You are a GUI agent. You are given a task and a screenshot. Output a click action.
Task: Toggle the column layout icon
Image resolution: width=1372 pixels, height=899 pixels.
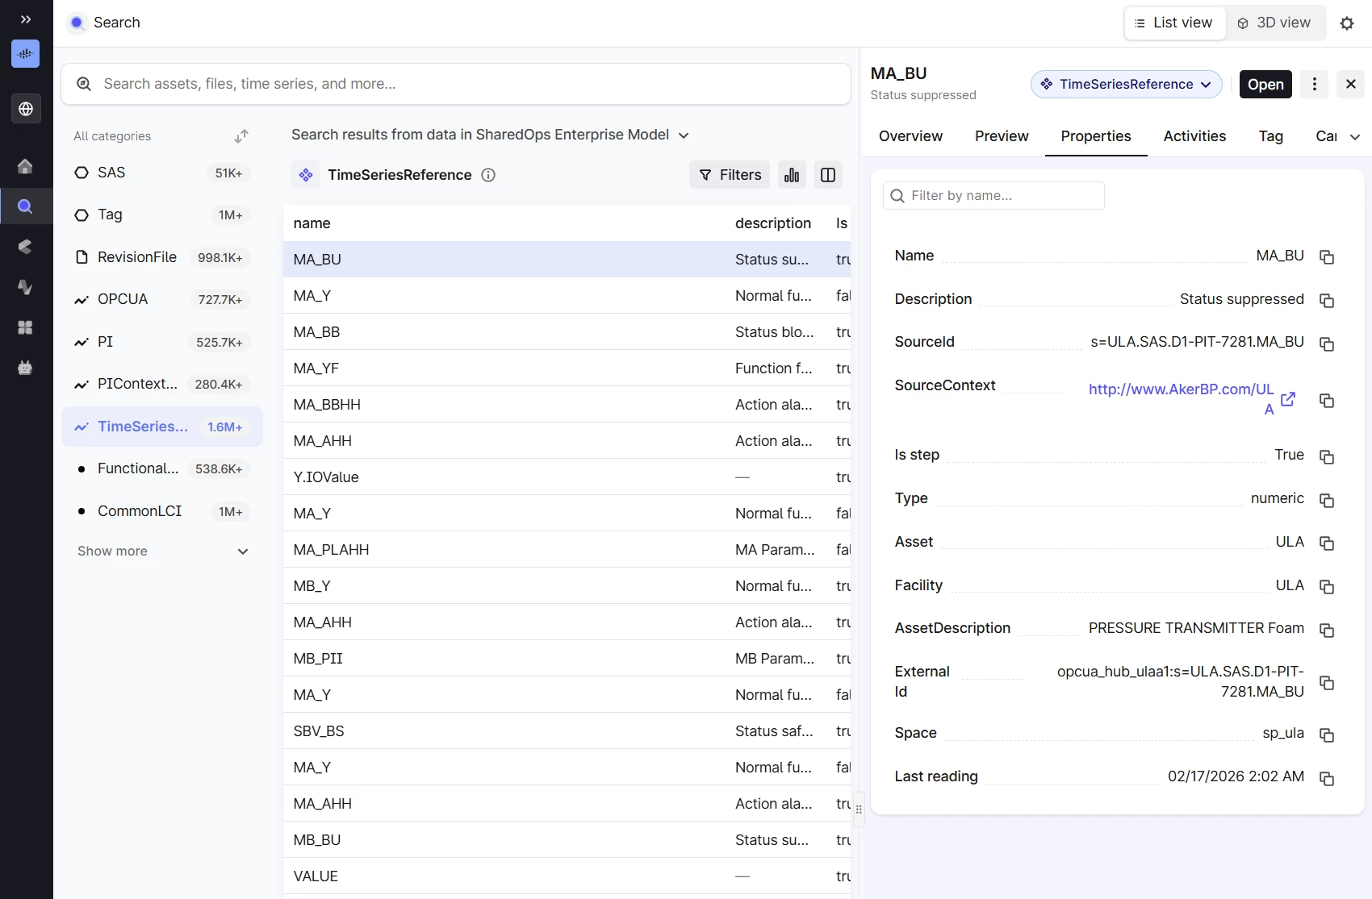click(828, 175)
